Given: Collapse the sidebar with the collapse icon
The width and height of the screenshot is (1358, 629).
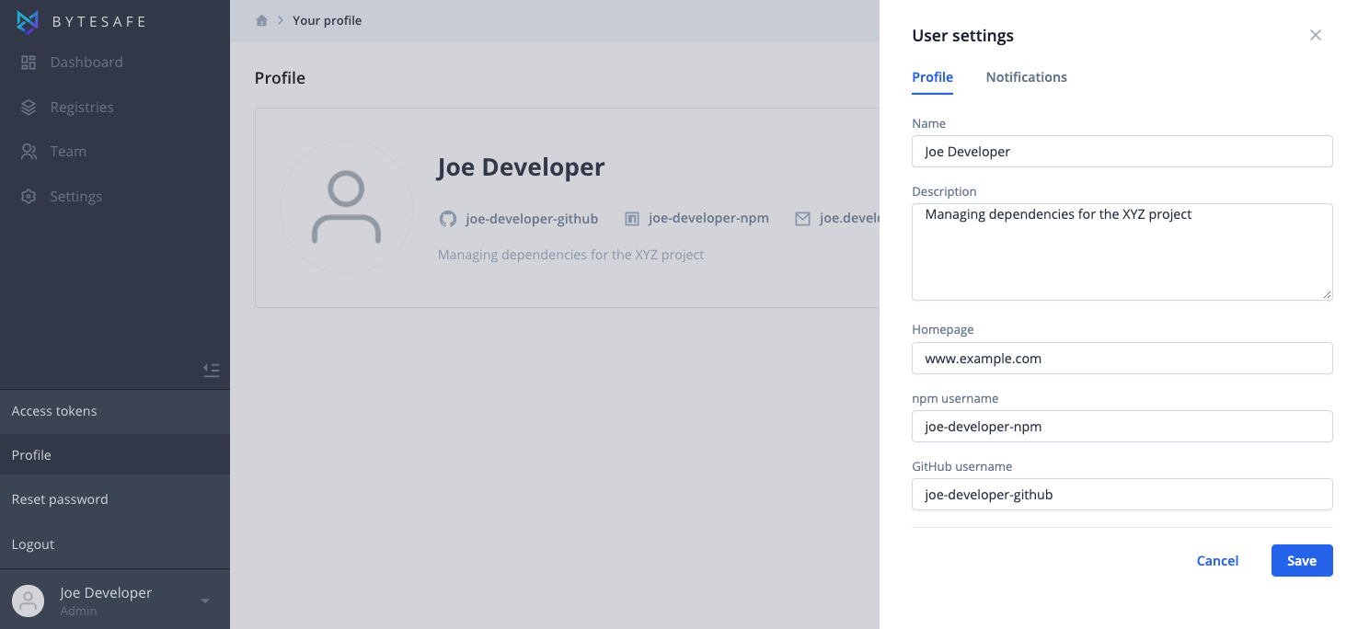Looking at the screenshot, I should pos(212,371).
